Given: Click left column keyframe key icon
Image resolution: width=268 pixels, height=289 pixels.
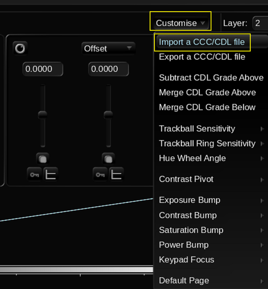Looking at the screenshot, I should coord(34,174).
